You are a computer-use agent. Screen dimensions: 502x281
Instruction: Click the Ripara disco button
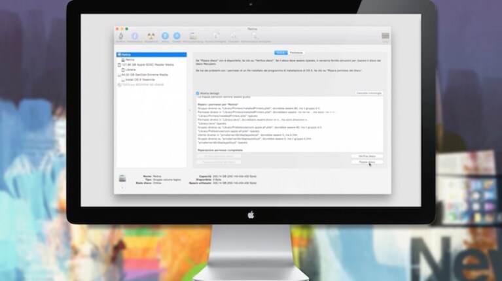click(367, 162)
